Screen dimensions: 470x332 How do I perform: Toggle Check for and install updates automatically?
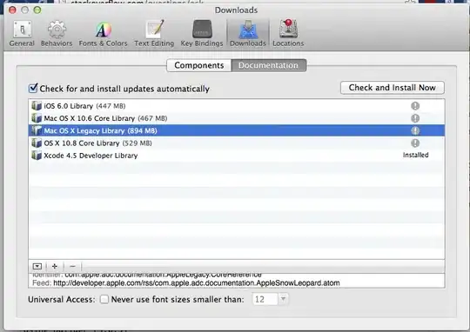33,89
